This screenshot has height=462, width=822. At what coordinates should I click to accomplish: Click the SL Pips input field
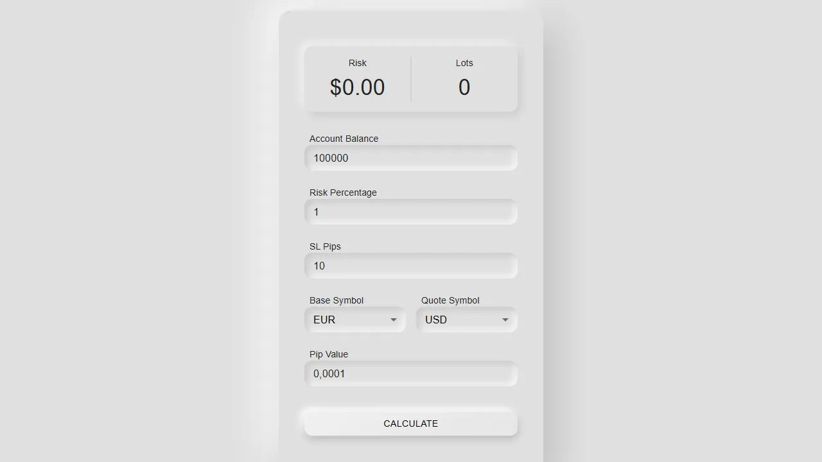411,266
